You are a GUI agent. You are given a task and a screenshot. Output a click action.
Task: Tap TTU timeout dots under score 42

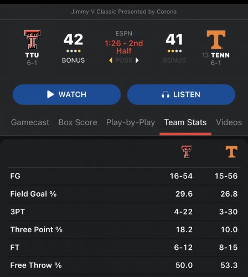pos(74,51)
